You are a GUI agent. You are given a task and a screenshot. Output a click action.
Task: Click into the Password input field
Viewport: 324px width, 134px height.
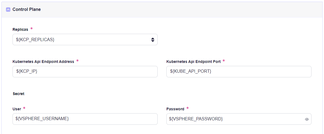pyautogui.click(x=234, y=119)
